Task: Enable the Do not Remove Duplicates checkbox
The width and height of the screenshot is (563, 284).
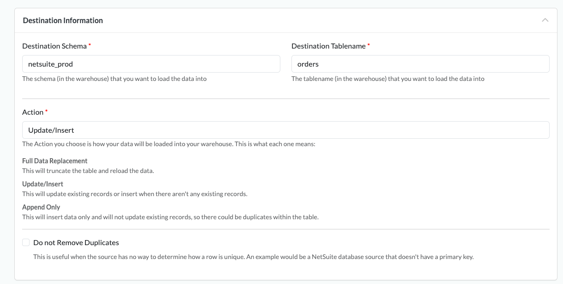Action: click(x=26, y=242)
